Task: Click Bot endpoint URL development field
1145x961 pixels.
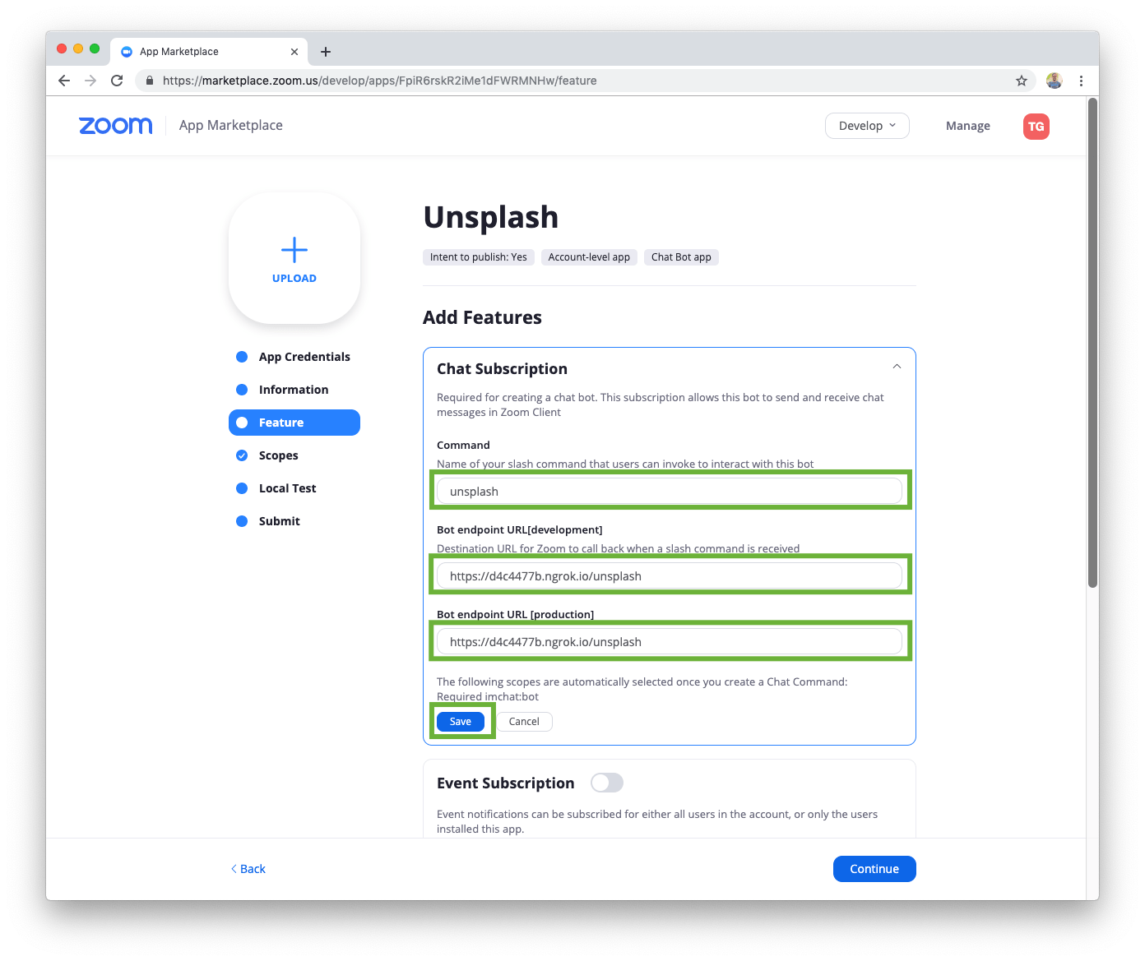Action: [670, 576]
